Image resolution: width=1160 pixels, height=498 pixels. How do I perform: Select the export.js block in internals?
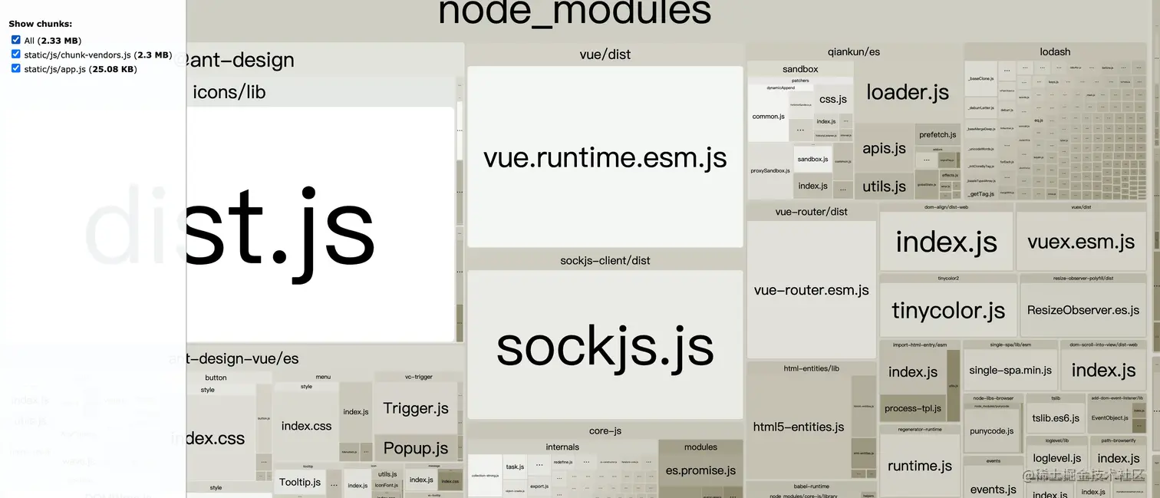tap(539, 486)
